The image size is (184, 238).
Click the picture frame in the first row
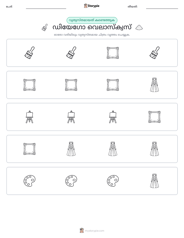[113, 53]
